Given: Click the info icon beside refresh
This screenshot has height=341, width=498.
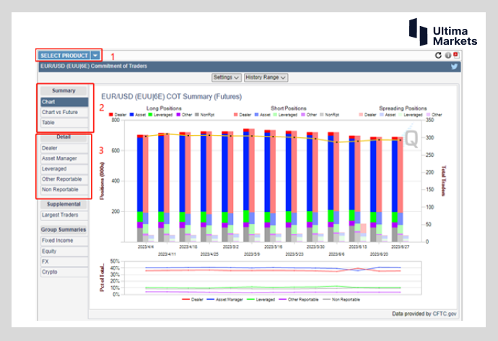Looking at the screenshot, I should click(447, 55).
